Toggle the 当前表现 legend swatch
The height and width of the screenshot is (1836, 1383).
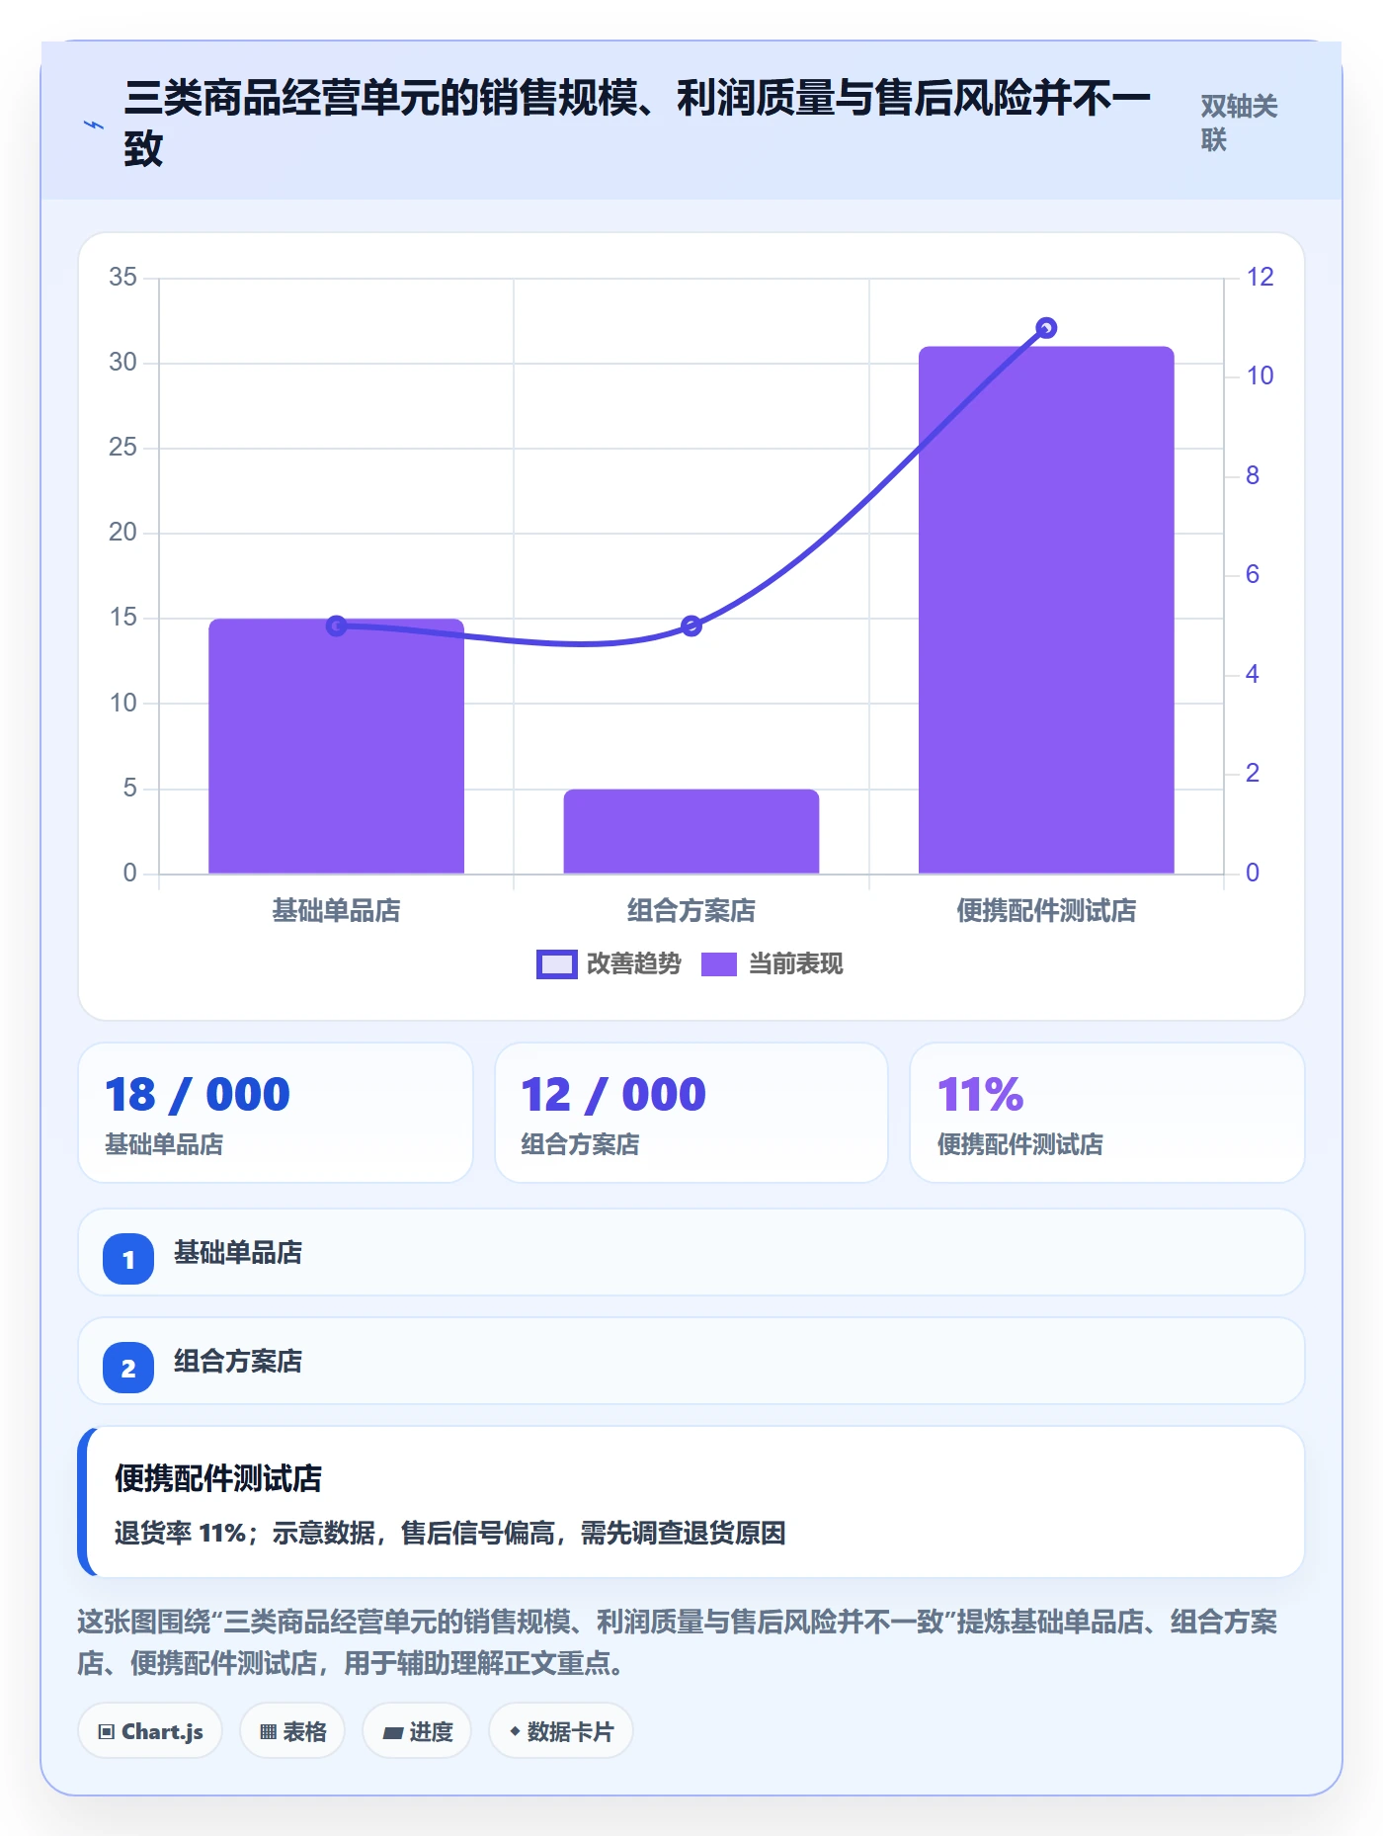coord(719,964)
